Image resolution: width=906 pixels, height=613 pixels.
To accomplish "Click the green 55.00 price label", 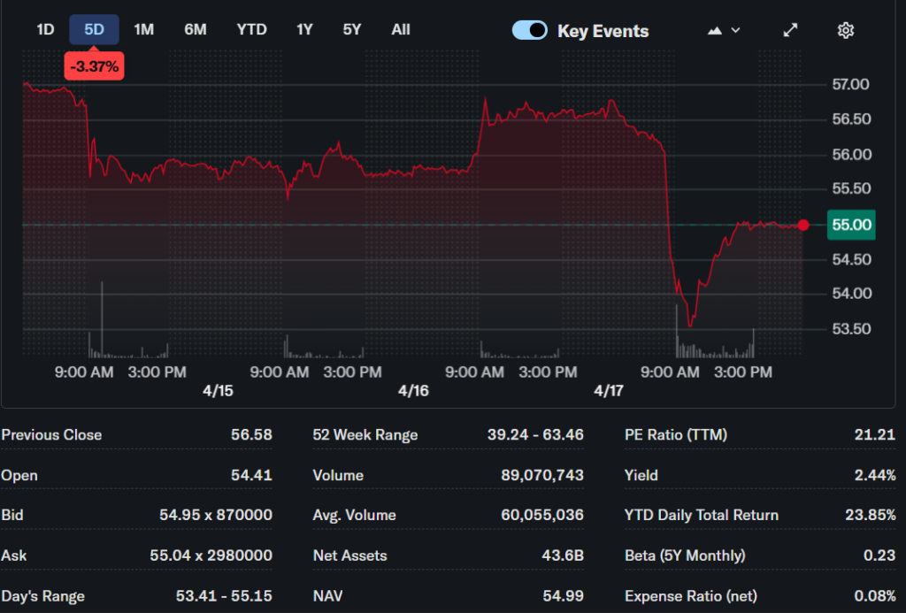I will click(851, 225).
